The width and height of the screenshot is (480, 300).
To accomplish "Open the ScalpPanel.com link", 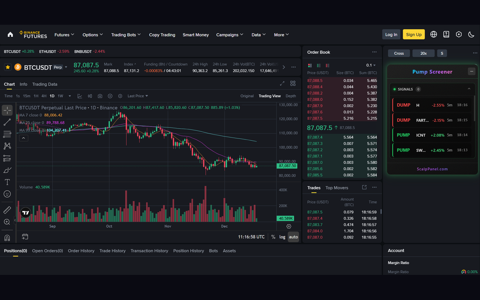I will pos(432,169).
